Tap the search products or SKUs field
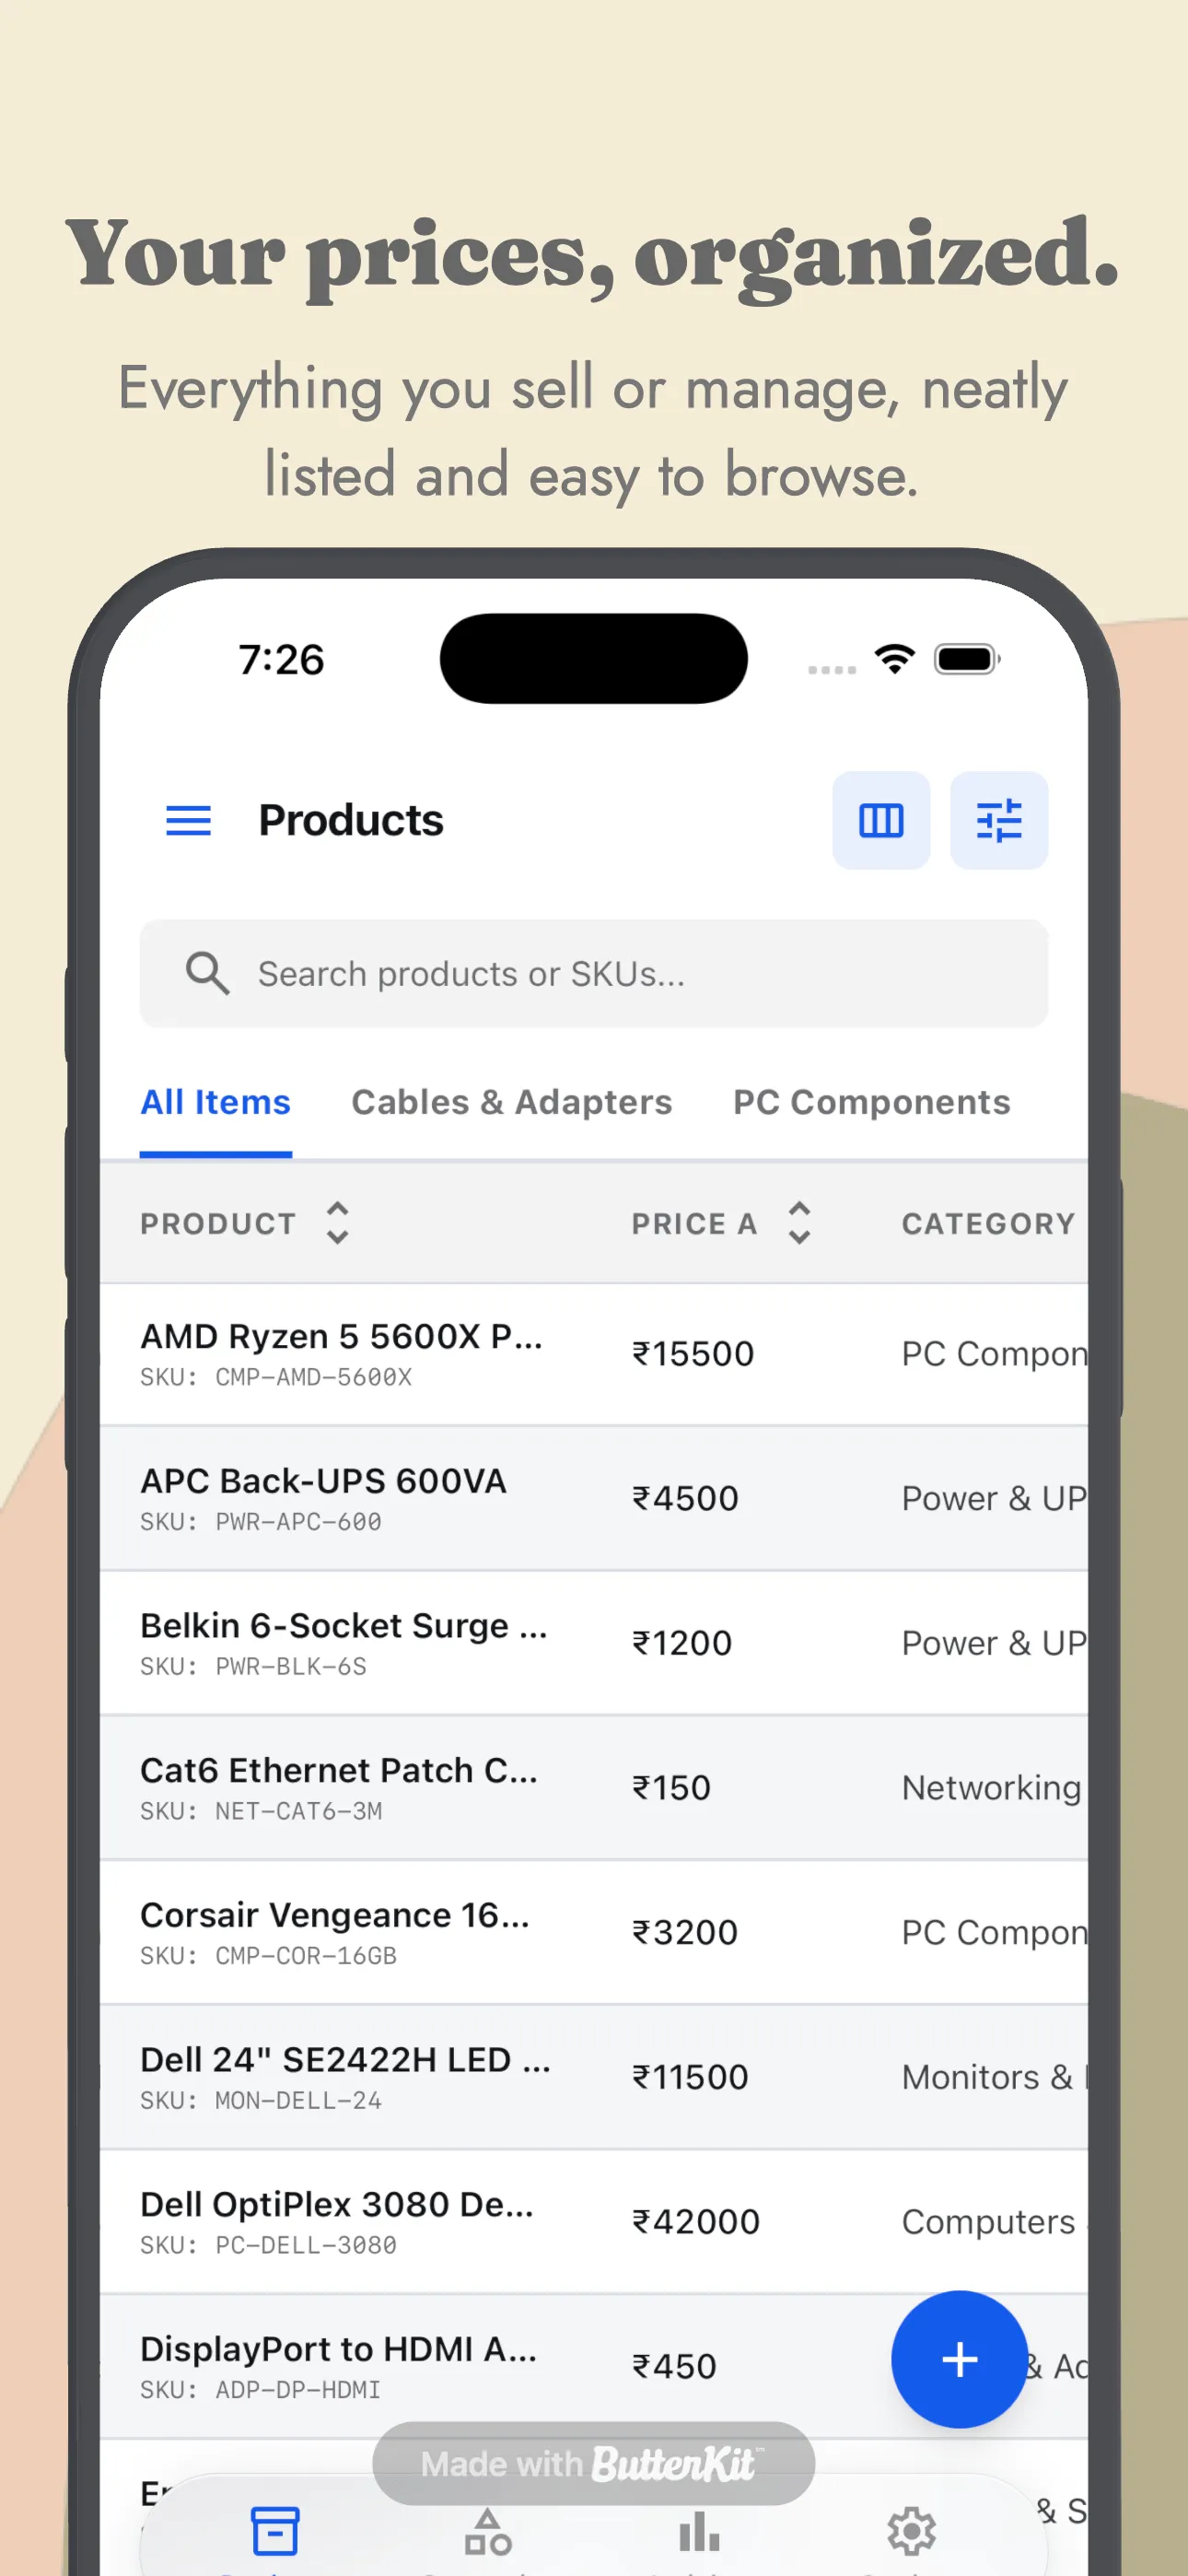This screenshot has height=2576, width=1188. tap(593, 973)
